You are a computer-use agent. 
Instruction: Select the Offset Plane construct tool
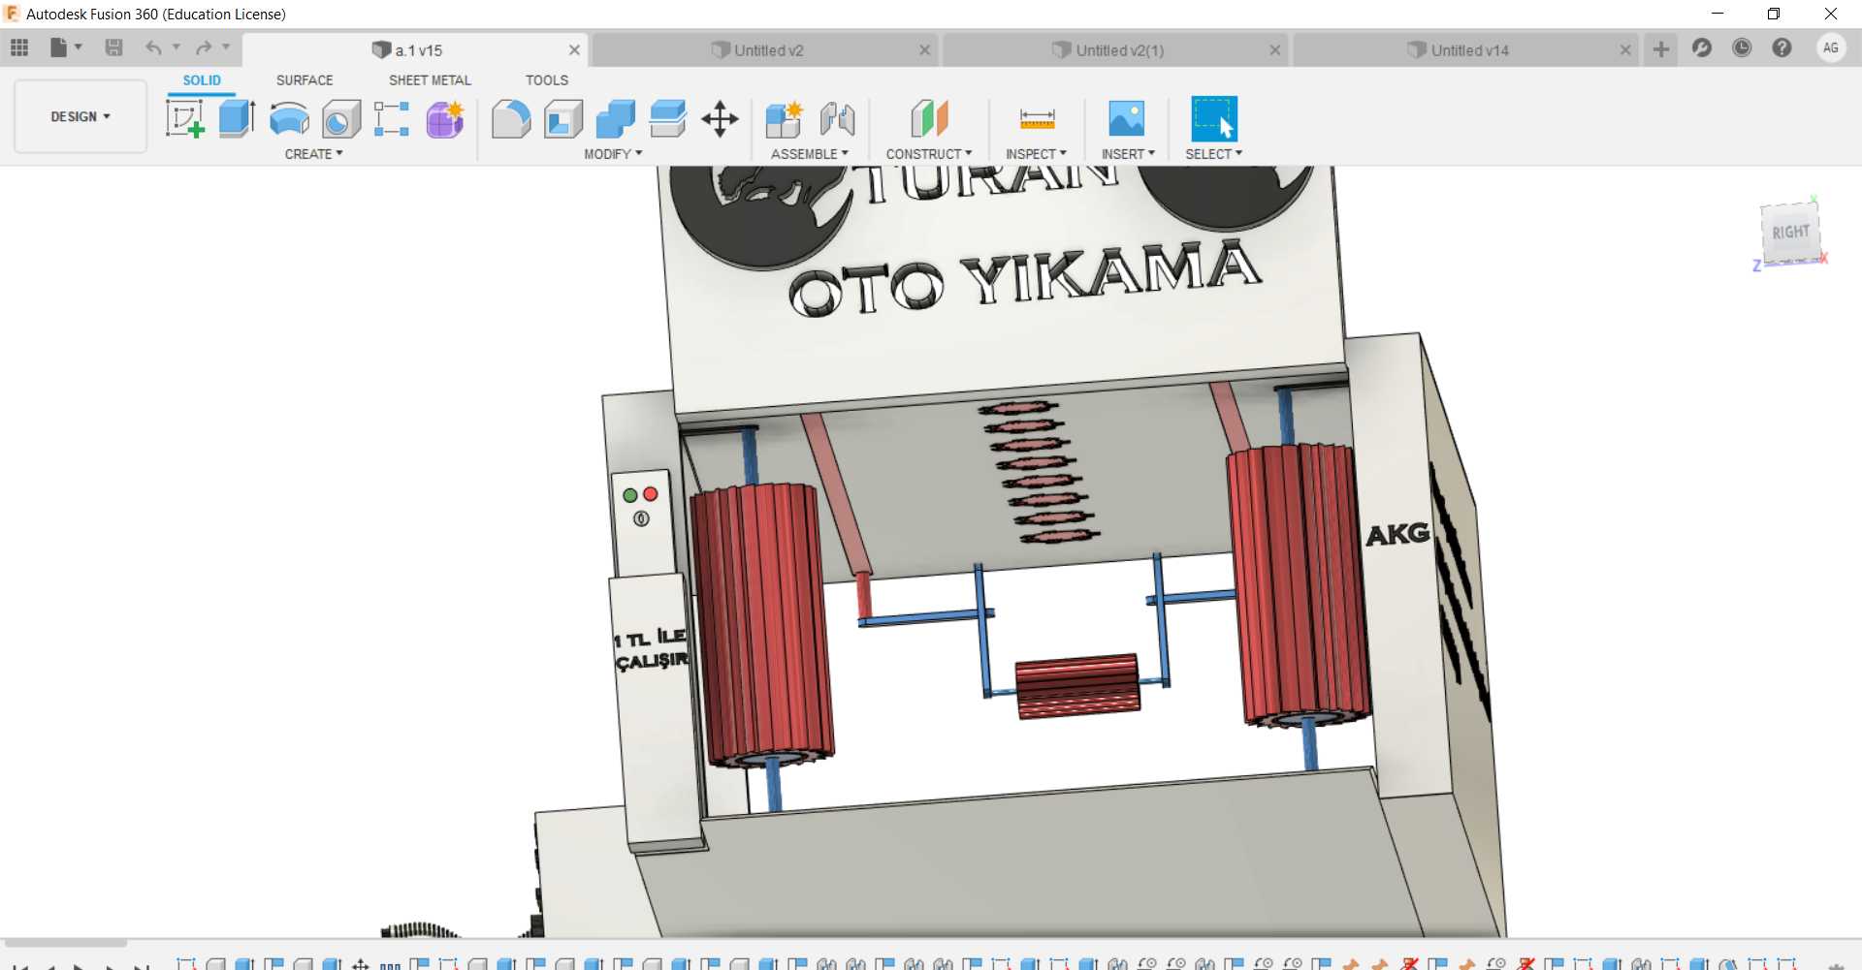[929, 119]
